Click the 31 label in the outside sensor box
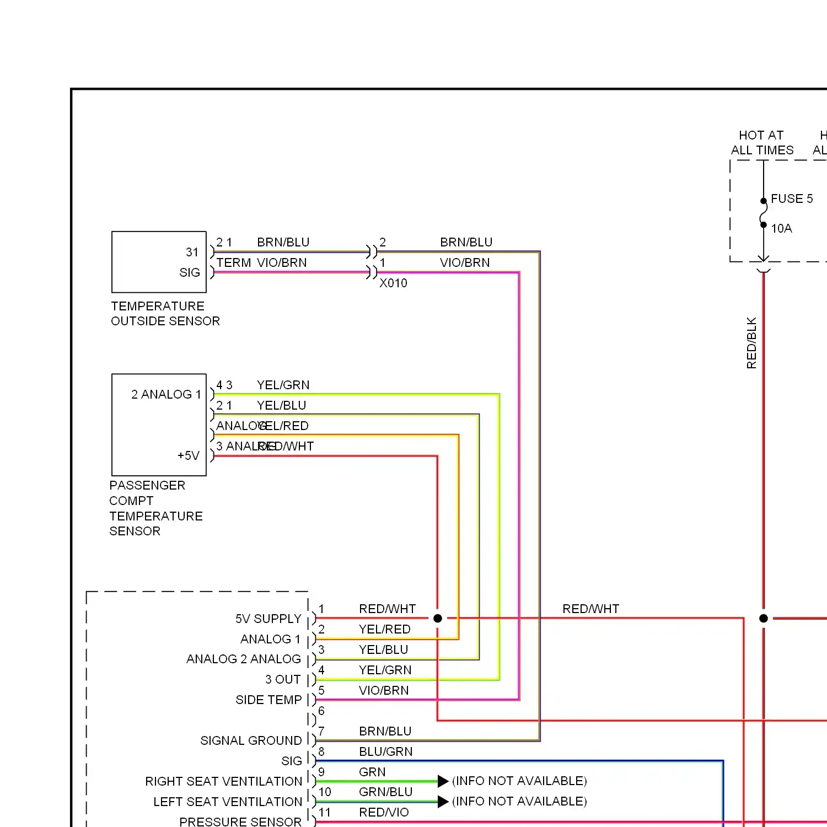Screen dimensions: 827x827 click(192, 252)
